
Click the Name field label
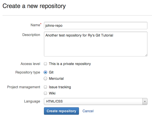tap(36, 25)
